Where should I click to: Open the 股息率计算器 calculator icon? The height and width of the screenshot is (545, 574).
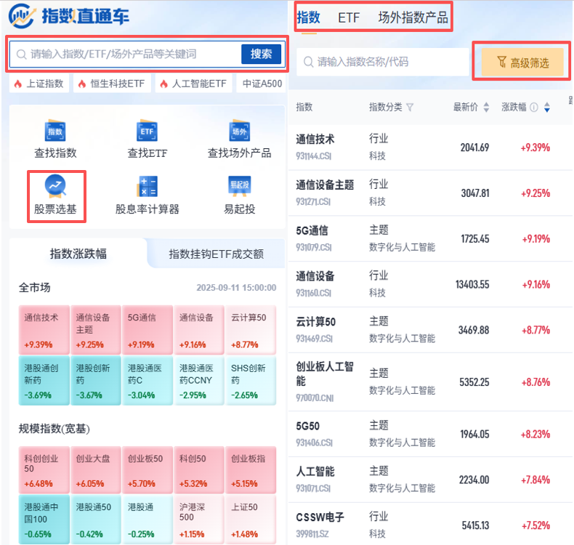[x=147, y=187]
